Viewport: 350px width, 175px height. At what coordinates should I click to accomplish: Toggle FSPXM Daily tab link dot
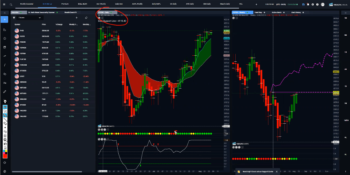(x=111, y=12)
